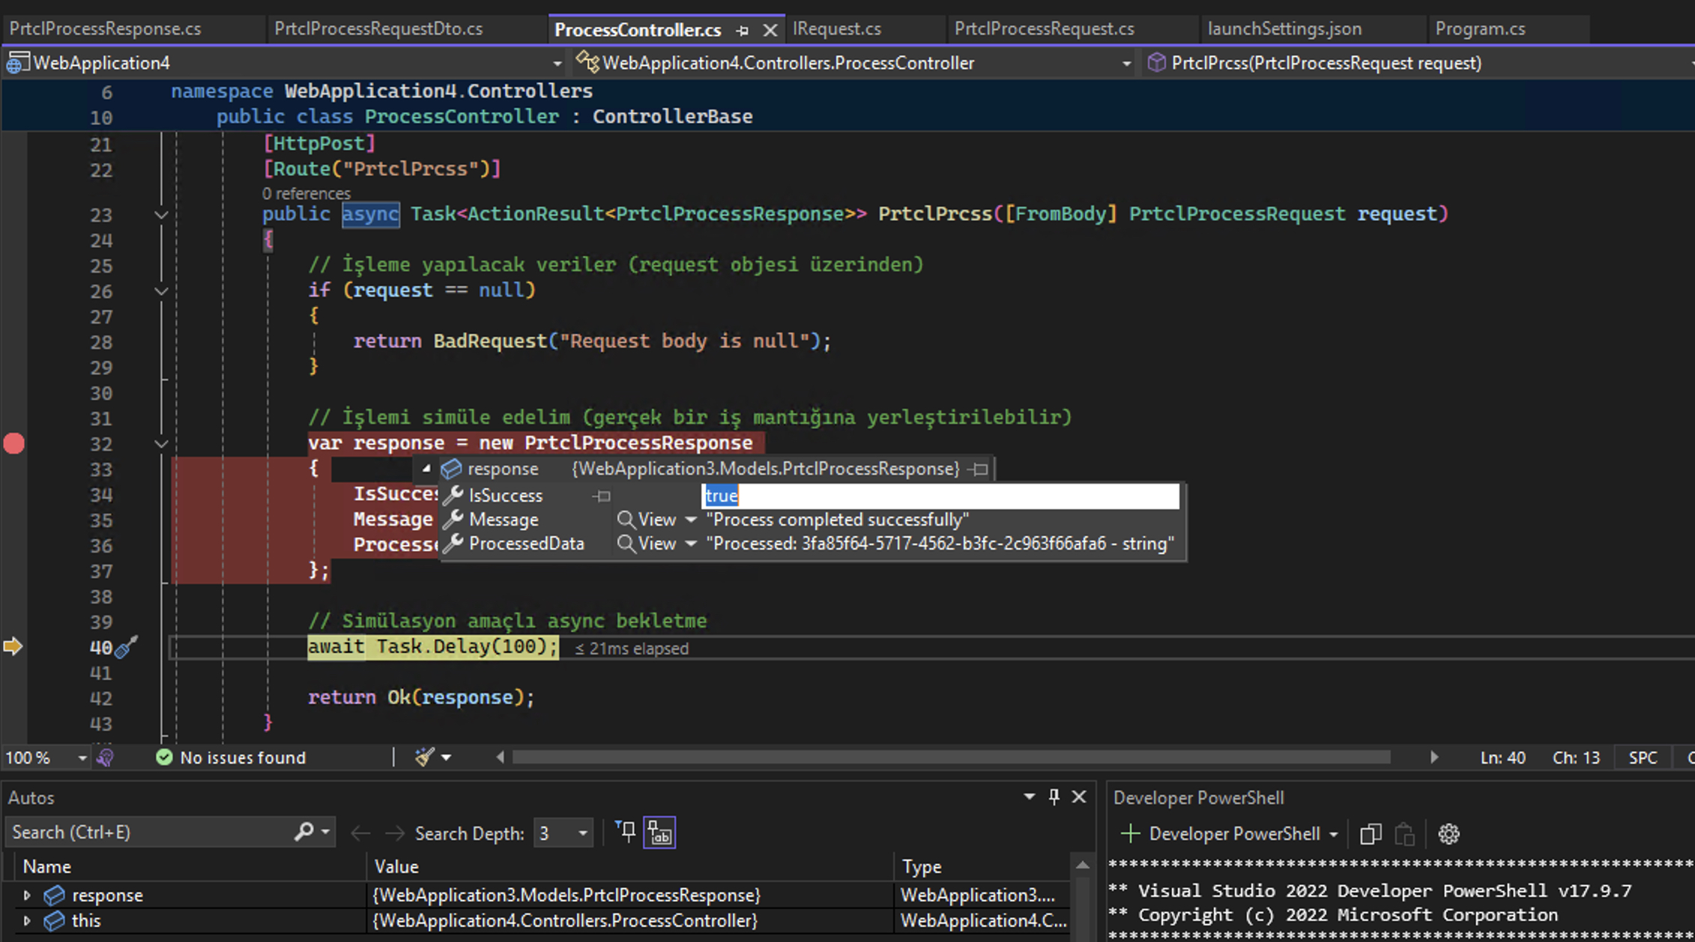Click the Autos search magnifier icon

tap(304, 832)
